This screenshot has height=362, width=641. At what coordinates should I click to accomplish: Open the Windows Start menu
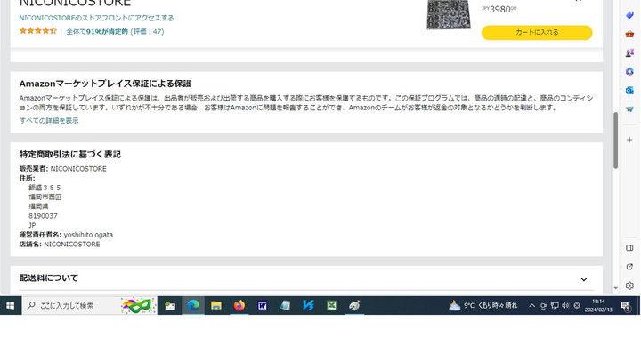click(x=10, y=306)
